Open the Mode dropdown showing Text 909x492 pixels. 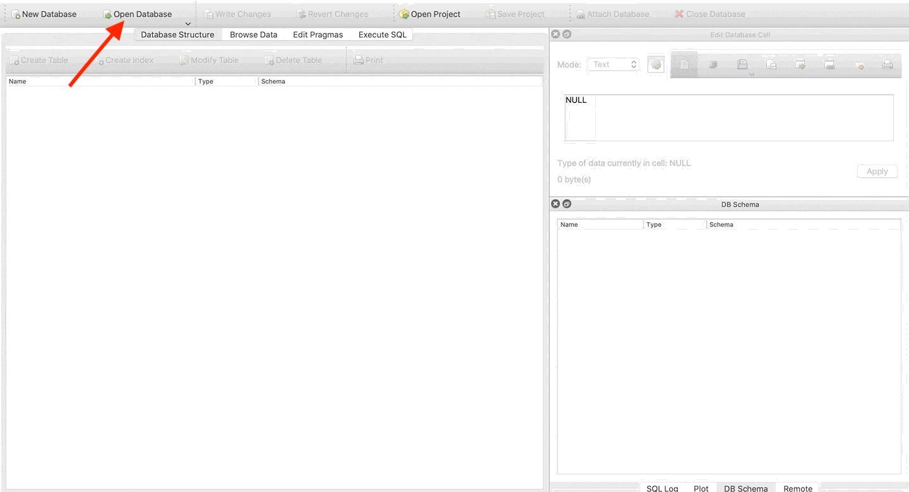tap(613, 64)
